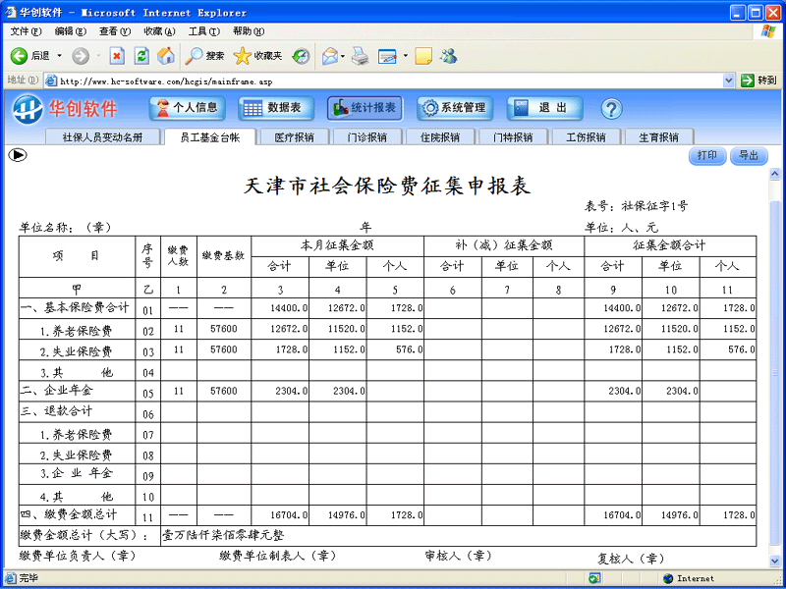Click the IE Back arrow icon
Viewport: 786px width, 589px height.
pos(19,56)
